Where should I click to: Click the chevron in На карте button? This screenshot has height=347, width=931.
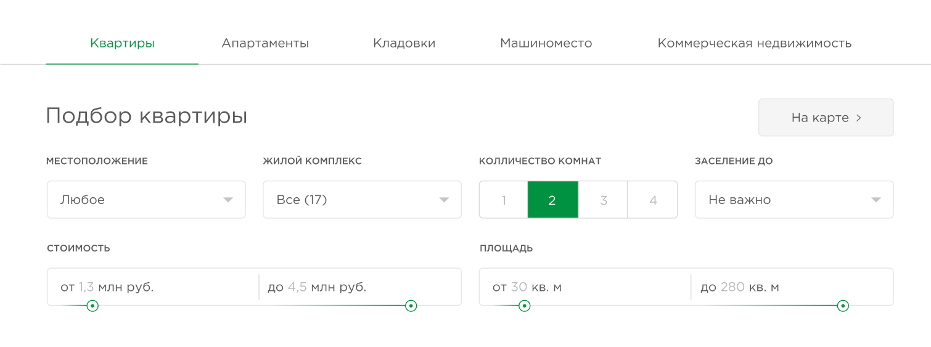coord(859,118)
